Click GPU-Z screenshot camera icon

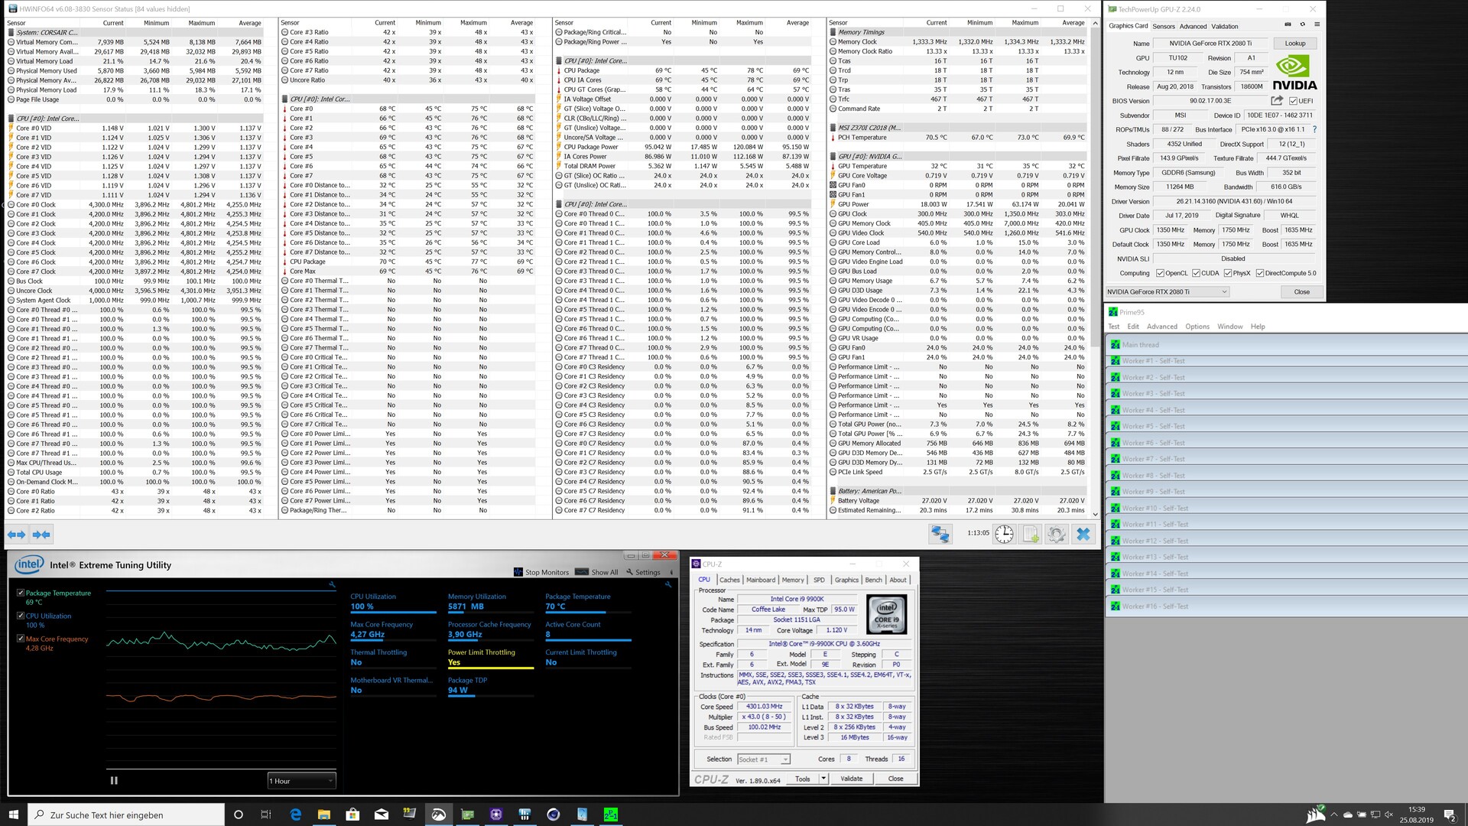pyautogui.click(x=1288, y=24)
